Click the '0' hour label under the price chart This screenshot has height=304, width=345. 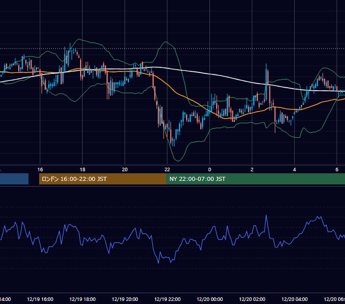[210, 170]
